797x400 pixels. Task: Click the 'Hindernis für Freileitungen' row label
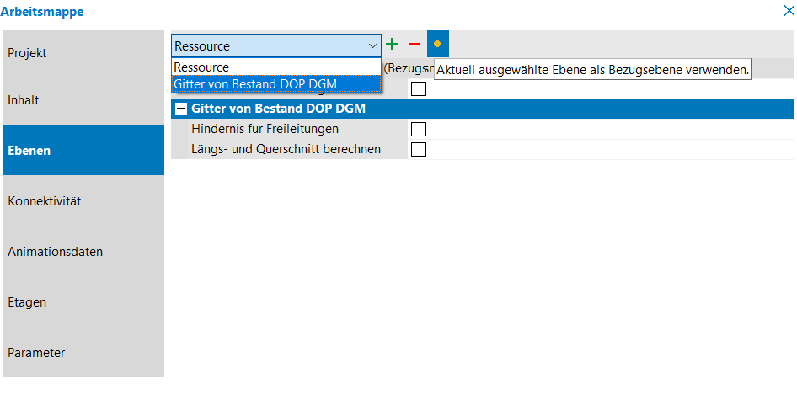[265, 130]
